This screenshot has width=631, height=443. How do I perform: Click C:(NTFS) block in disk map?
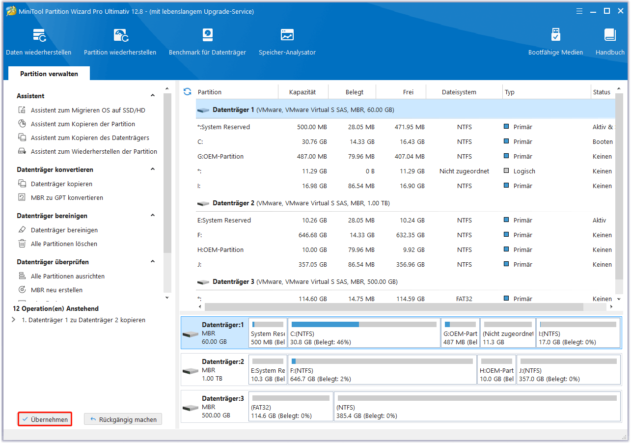[x=364, y=332]
